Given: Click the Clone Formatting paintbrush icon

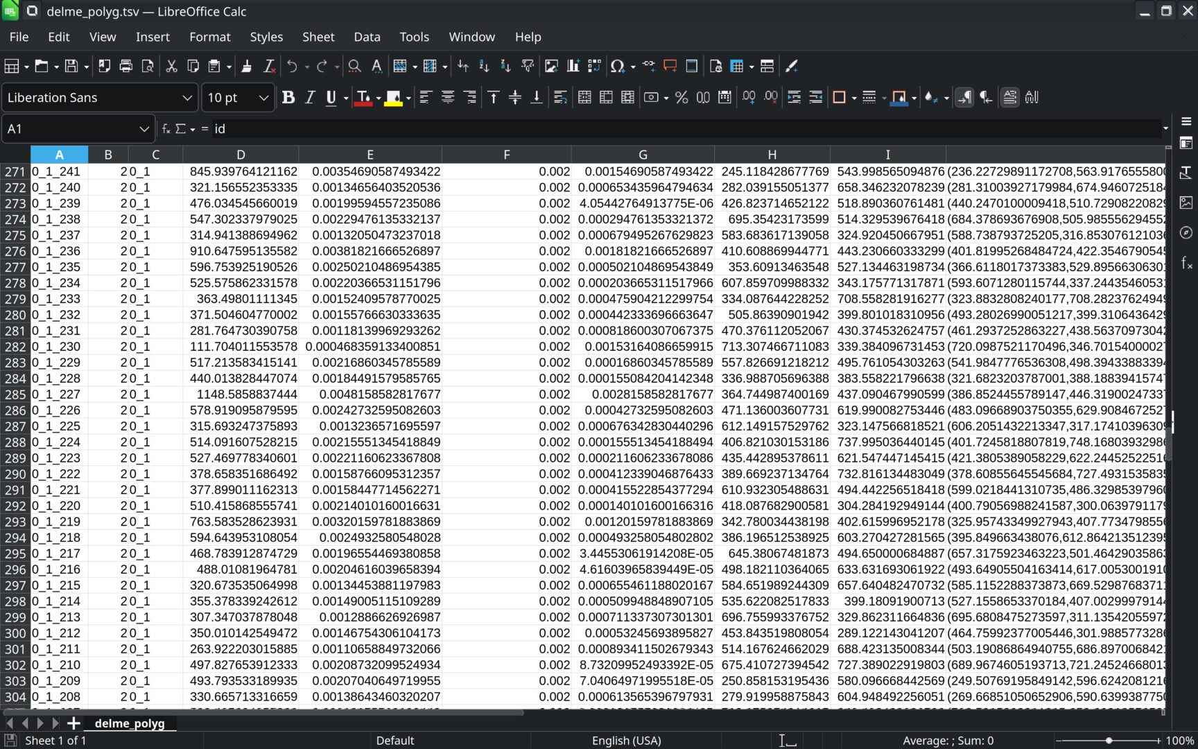Looking at the screenshot, I should coord(246,66).
